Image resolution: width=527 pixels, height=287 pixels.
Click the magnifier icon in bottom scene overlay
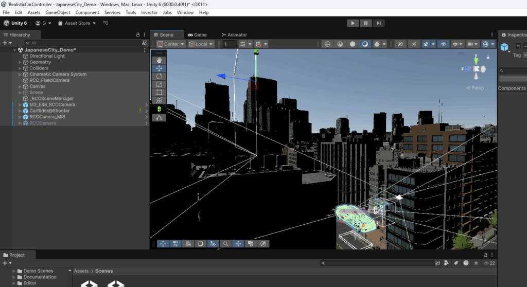[225, 244]
